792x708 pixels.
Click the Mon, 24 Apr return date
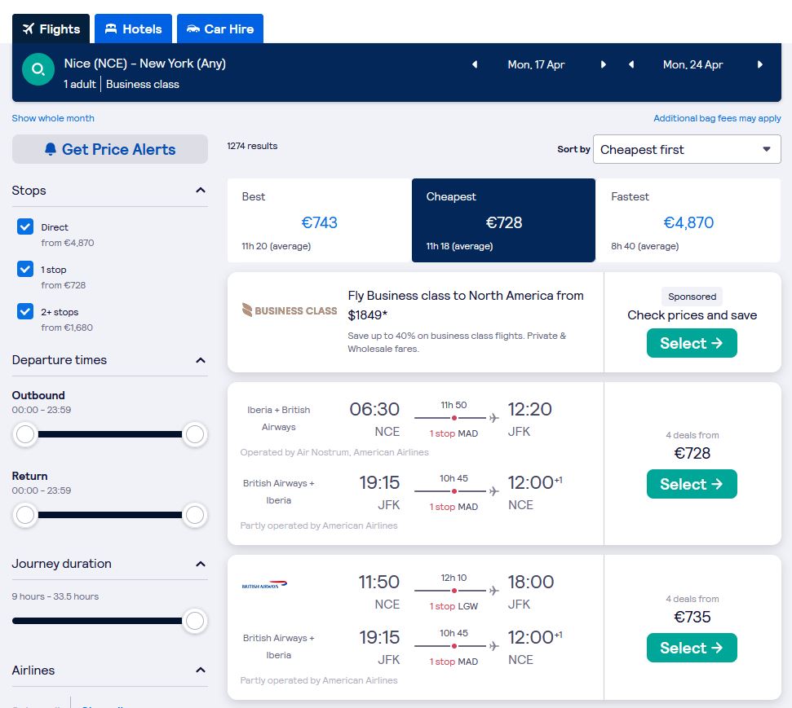tap(692, 64)
